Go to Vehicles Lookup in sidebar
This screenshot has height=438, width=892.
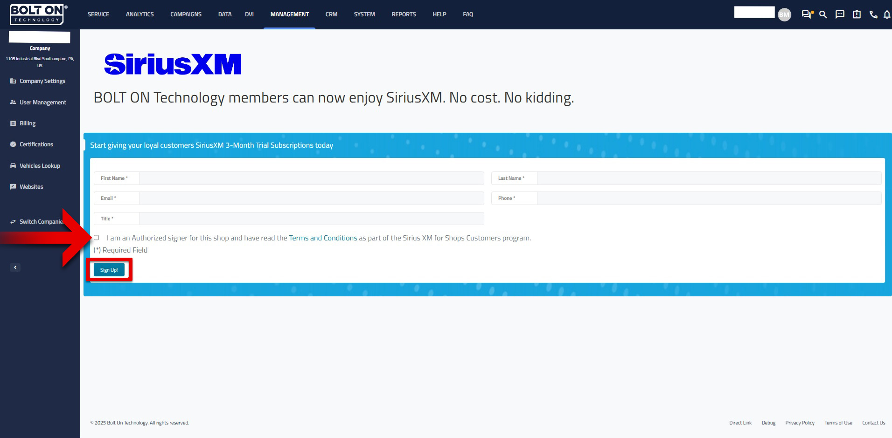[40, 166]
